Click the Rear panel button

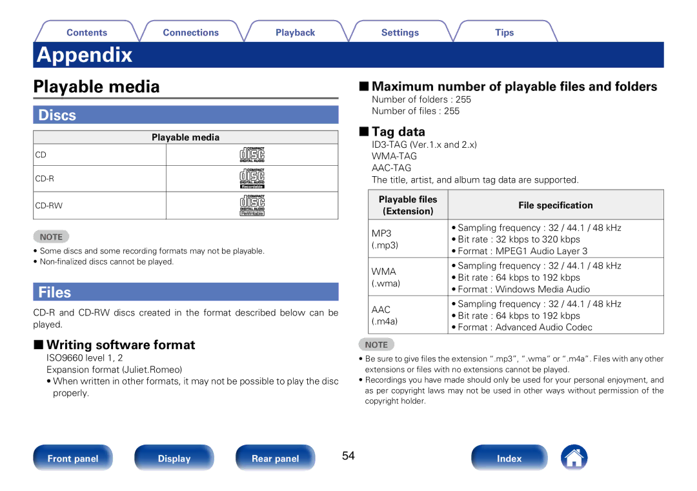click(275, 457)
